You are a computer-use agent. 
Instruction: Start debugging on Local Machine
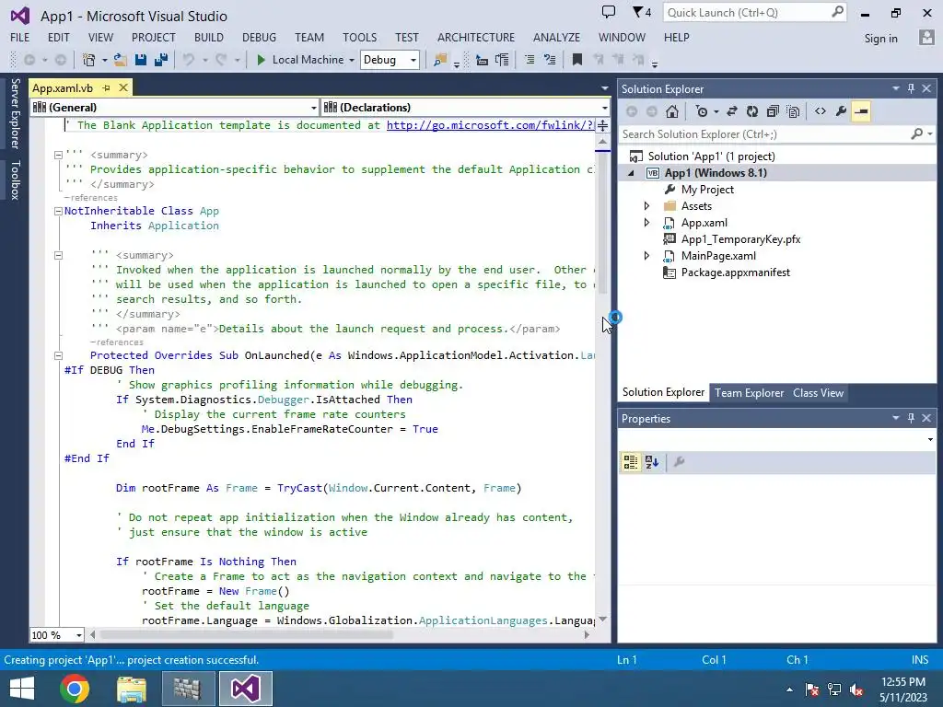click(300, 60)
